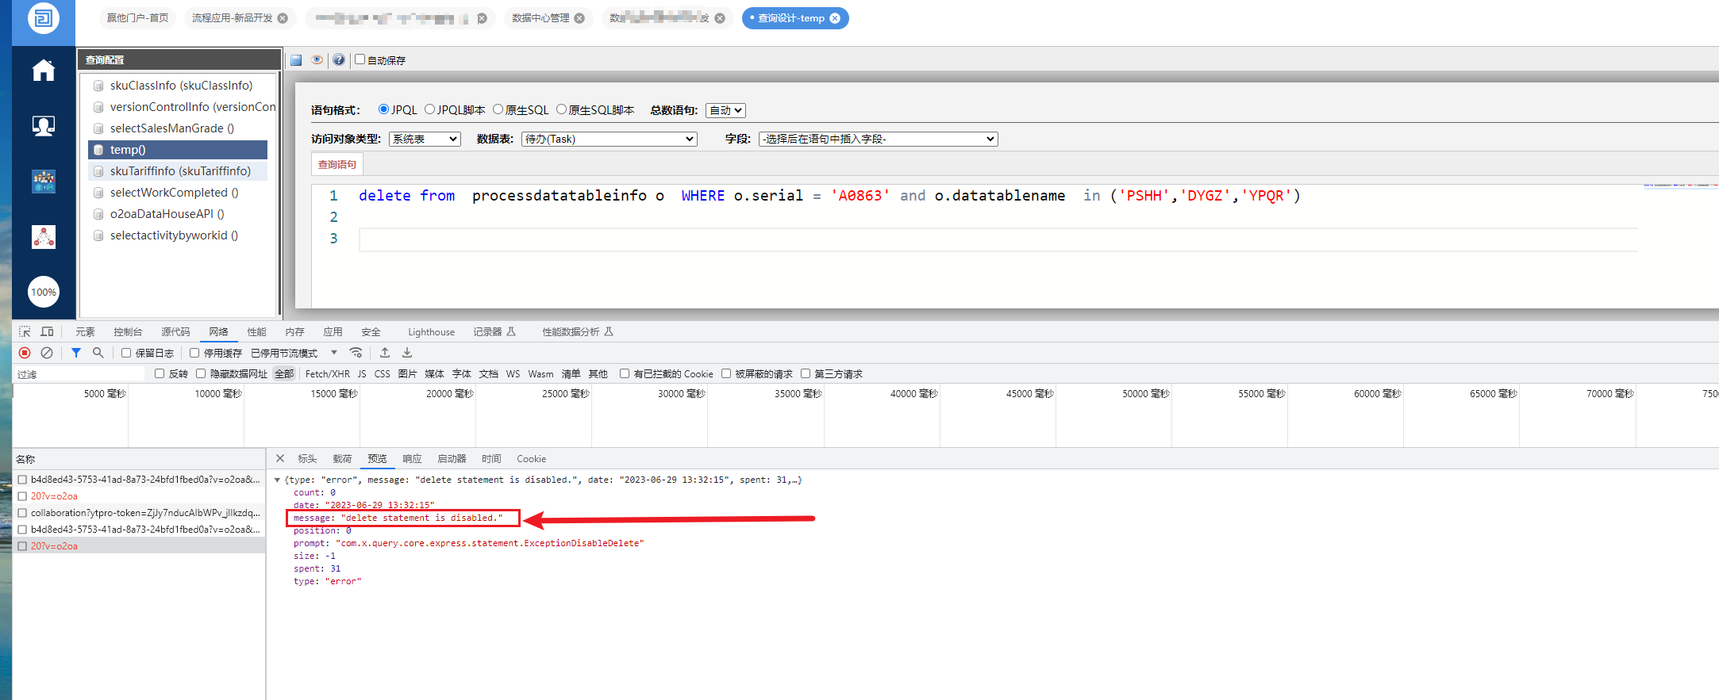Open the DevTools 控制台 tab
This screenshot has height=700, width=1719.
(128, 331)
